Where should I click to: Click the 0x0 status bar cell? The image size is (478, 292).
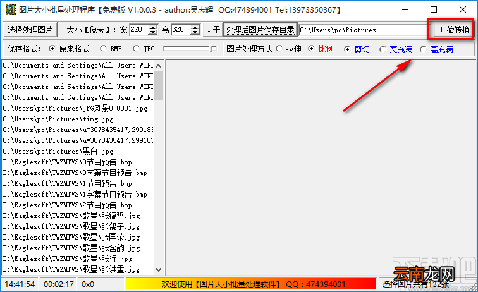coord(101,284)
